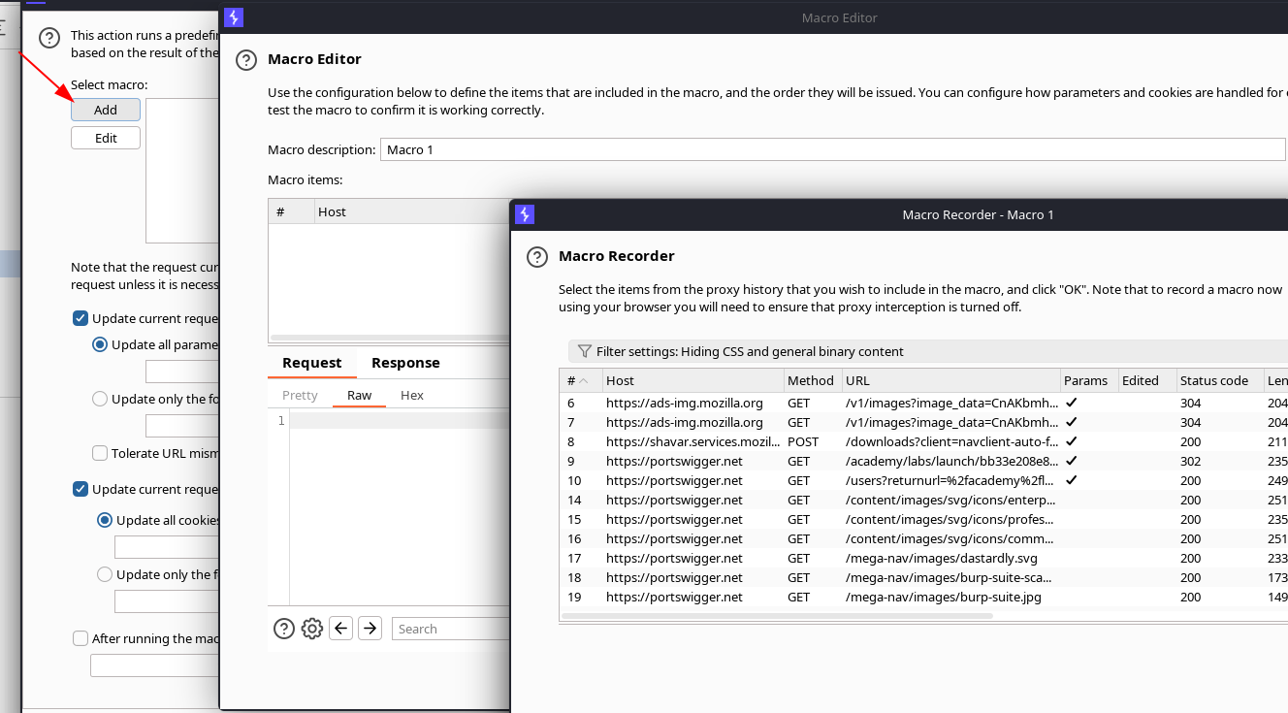Switch to the Response tab
1288x713 pixels.
pos(405,363)
